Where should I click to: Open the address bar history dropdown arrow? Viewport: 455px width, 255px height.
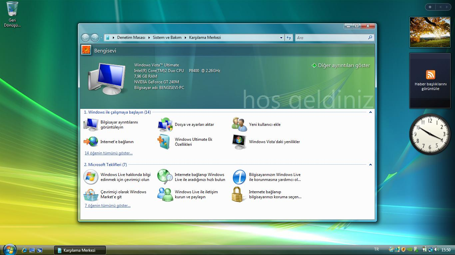point(281,38)
